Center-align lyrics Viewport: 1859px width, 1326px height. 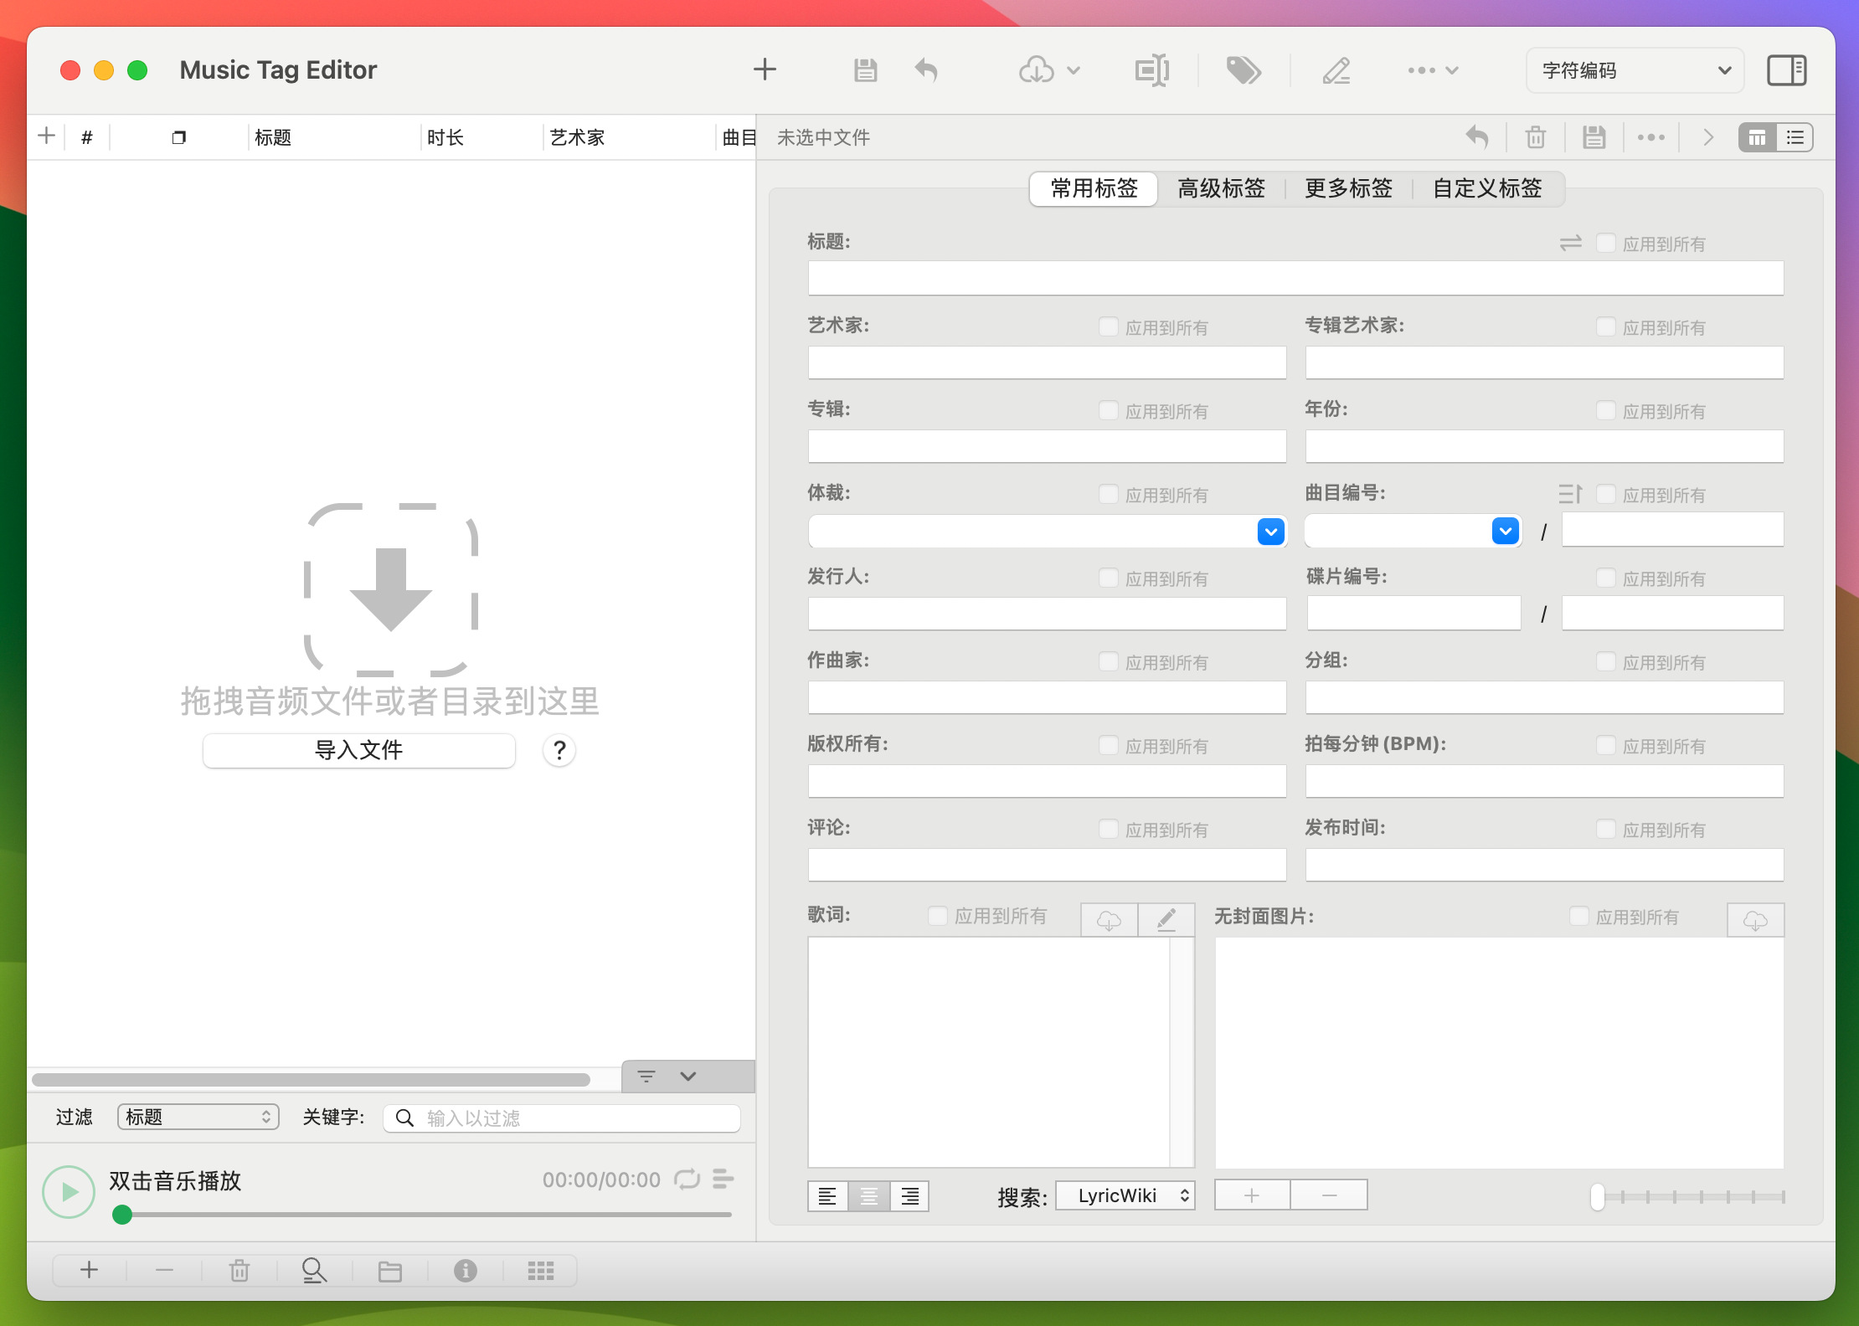click(x=868, y=1196)
